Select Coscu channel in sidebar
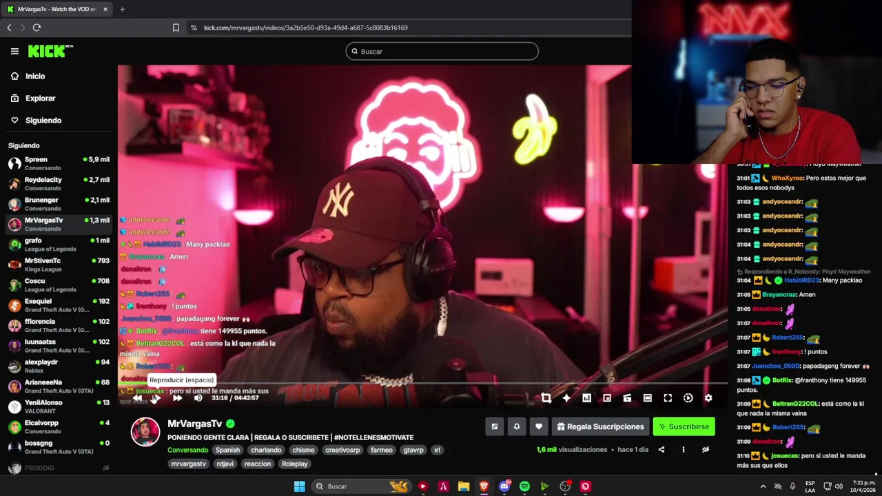This screenshot has height=496, width=882. (x=59, y=285)
